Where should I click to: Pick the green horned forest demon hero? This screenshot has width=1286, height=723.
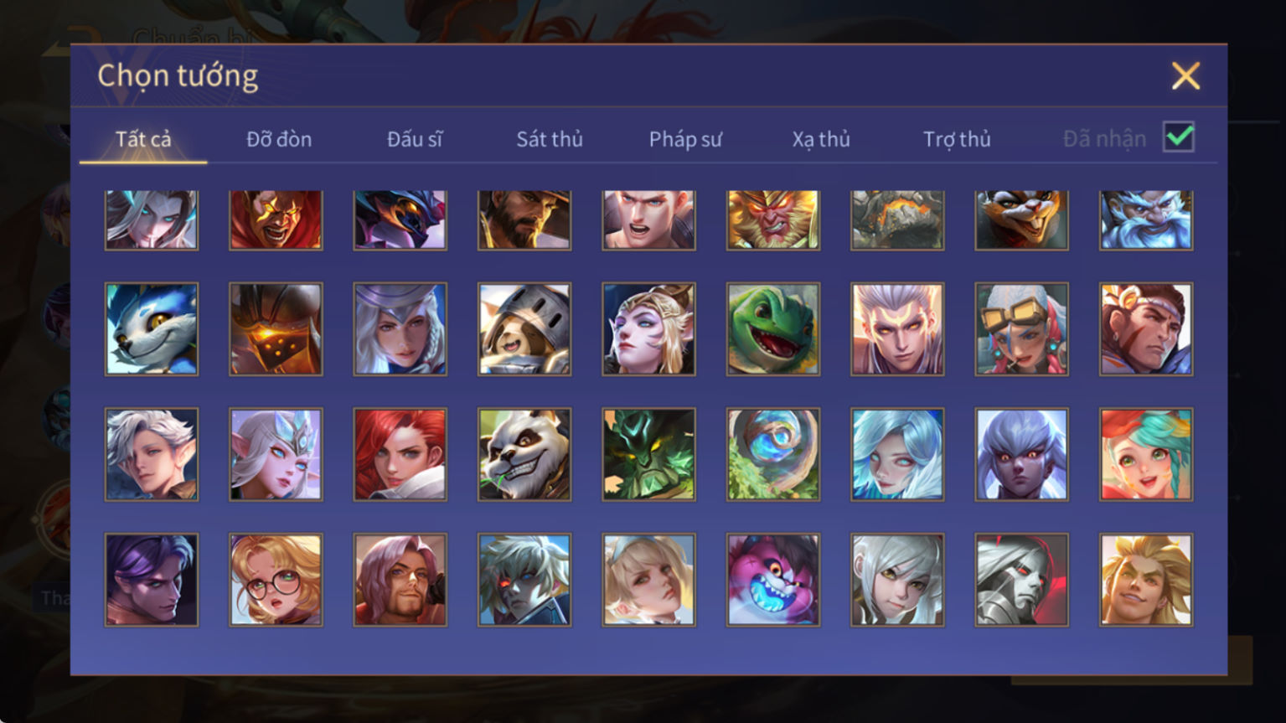(x=648, y=454)
